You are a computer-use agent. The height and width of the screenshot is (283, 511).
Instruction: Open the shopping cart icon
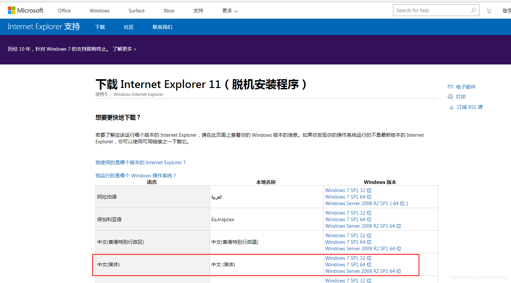489,11
